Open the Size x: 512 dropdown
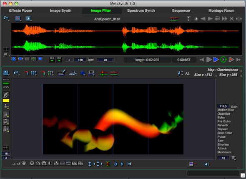Screen dimensions: 246x179 click(x=206, y=75)
